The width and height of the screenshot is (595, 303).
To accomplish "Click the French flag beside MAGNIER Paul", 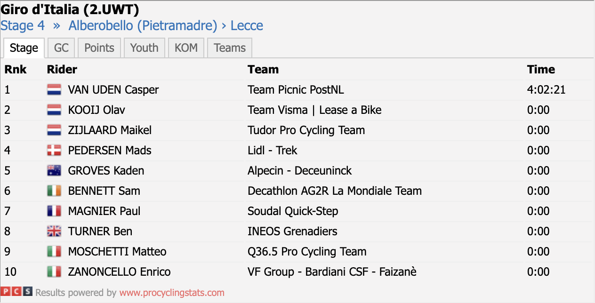I will [54, 211].
